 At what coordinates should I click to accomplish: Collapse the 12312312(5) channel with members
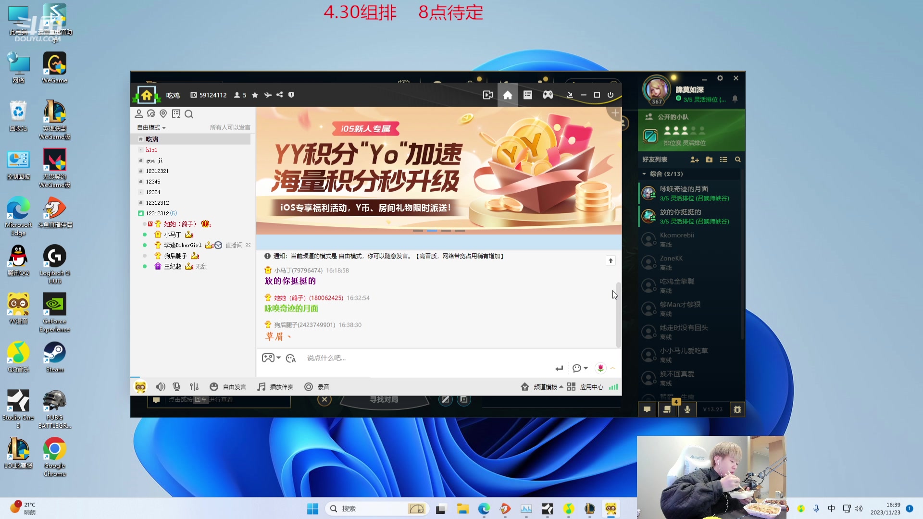coord(141,213)
